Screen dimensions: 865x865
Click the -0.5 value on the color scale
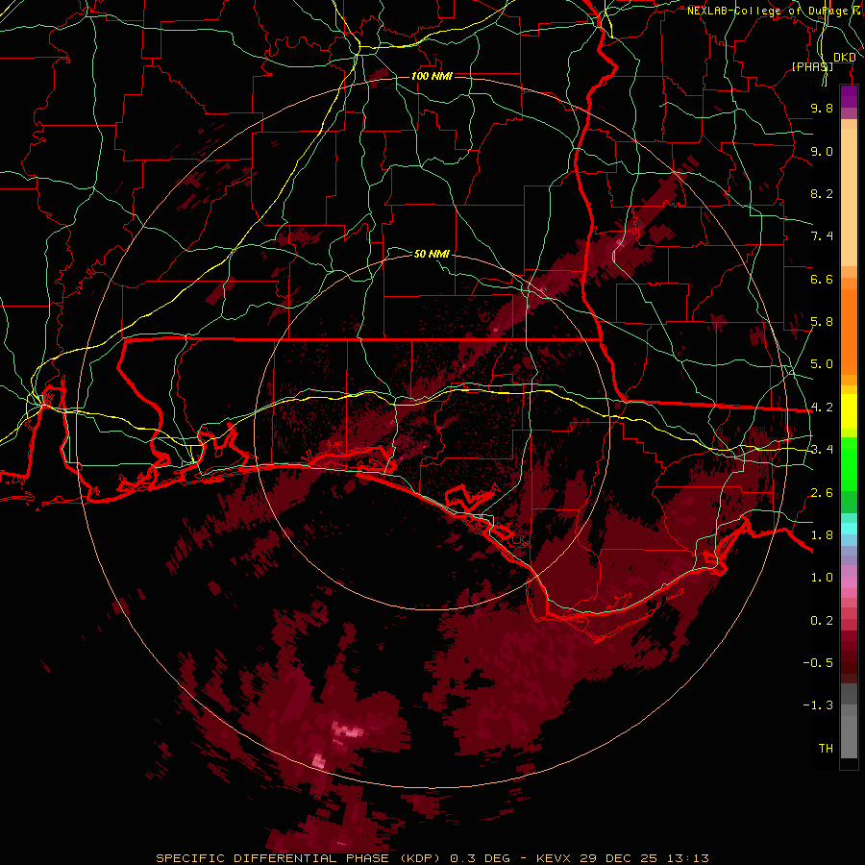click(x=818, y=663)
